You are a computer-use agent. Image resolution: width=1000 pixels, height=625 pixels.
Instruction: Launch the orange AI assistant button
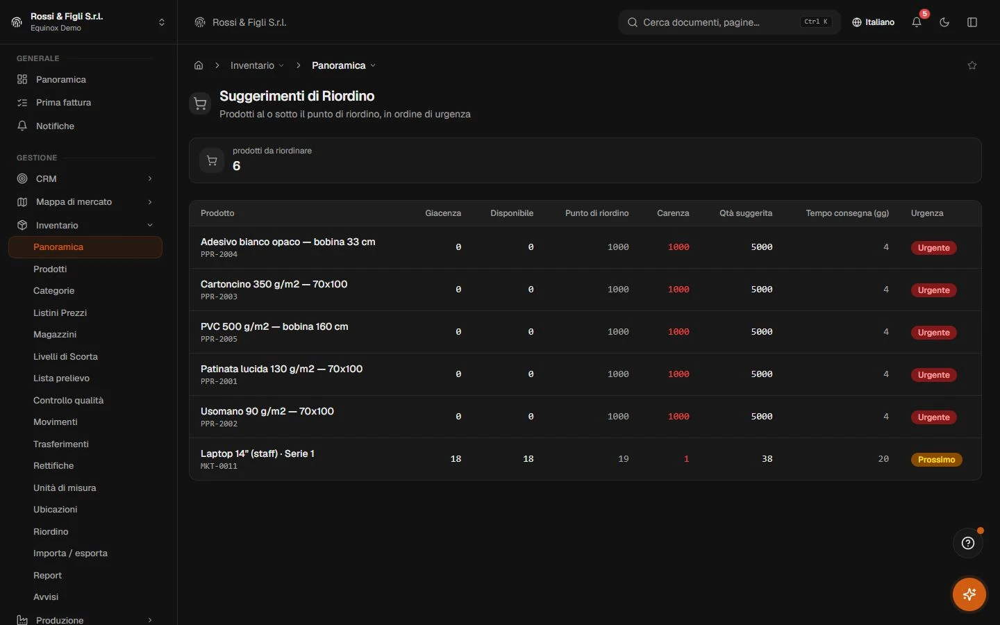pos(969,594)
